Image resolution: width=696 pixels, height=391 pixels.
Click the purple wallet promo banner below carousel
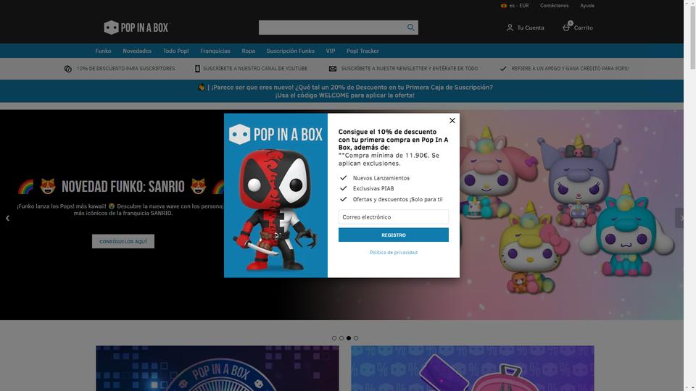point(472,369)
